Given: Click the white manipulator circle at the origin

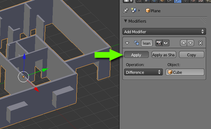Looking at the screenshot, I should [x=24, y=77].
